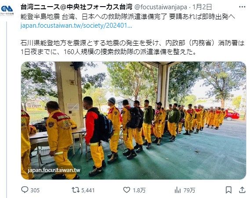Viewport: 250px width, 198px height.
Task: Bookmark this tweet
Action: [228, 190]
